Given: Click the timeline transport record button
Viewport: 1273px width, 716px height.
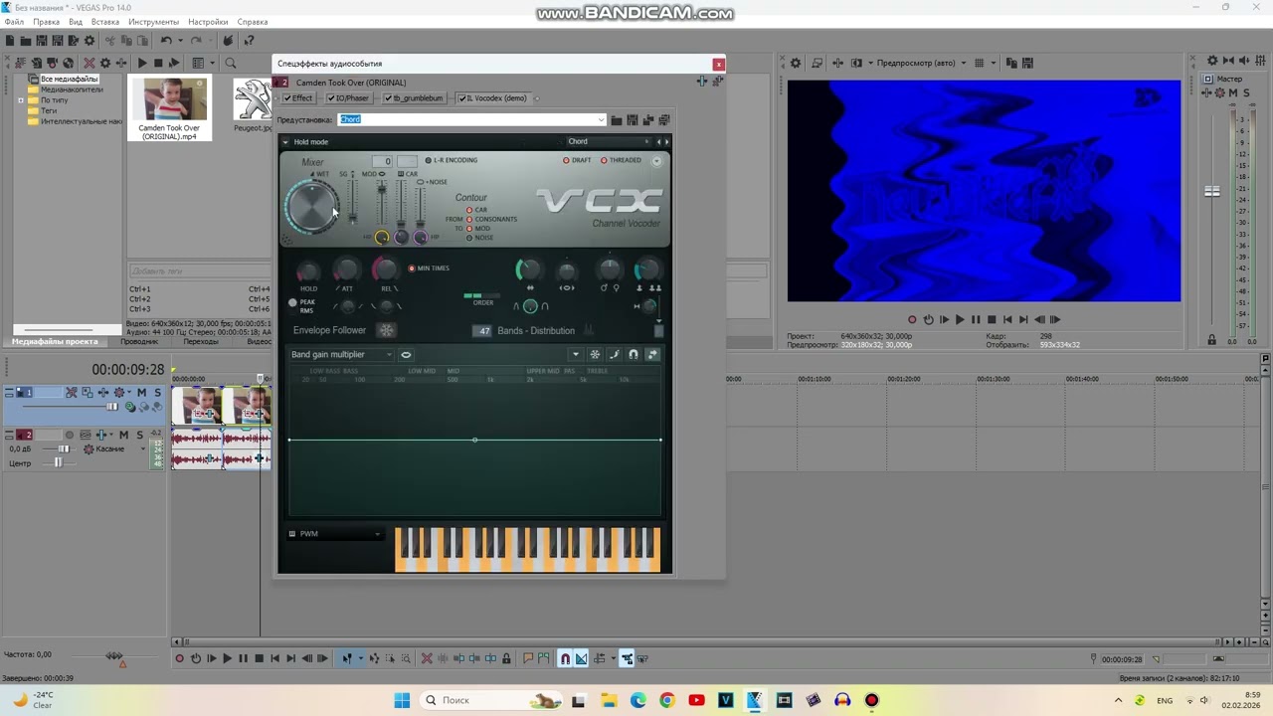Looking at the screenshot, I should (180, 658).
